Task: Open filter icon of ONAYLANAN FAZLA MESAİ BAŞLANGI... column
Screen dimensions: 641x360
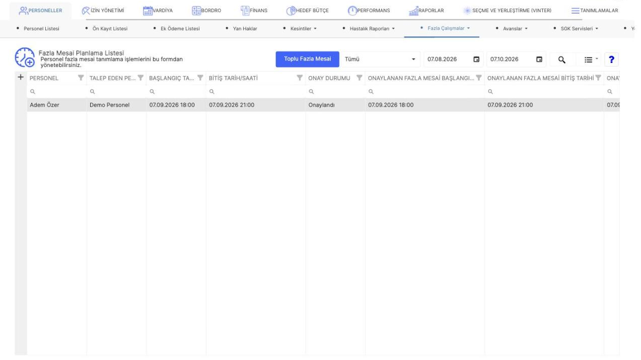Action: pos(478,78)
